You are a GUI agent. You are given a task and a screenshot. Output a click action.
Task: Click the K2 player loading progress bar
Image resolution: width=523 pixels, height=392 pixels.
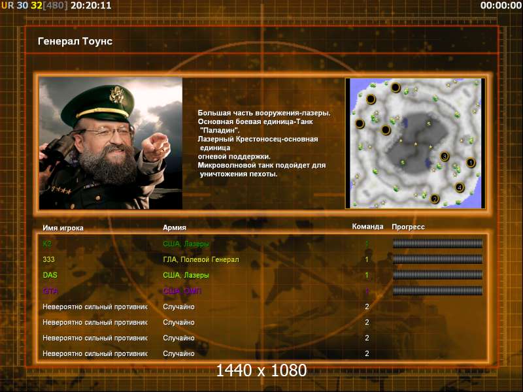(437, 244)
